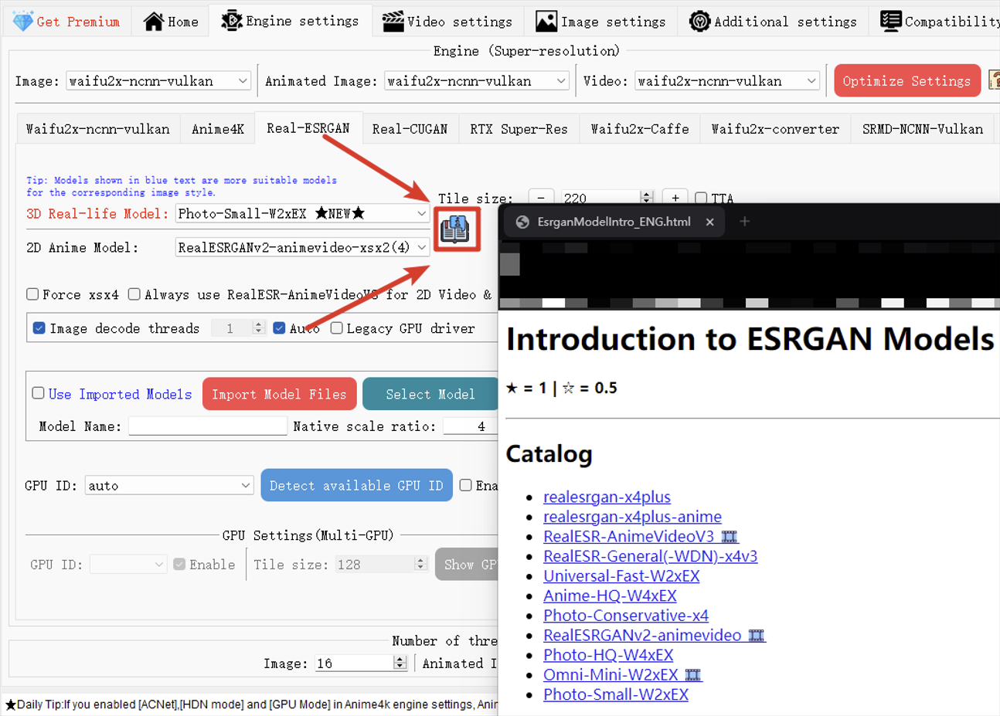Click the Daily Tip status bar text
The height and width of the screenshot is (716, 1000).
click(x=251, y=704)
